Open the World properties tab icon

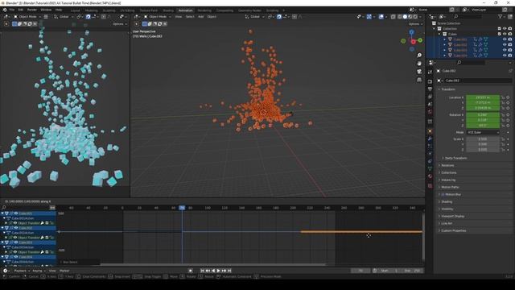[430, 112]
